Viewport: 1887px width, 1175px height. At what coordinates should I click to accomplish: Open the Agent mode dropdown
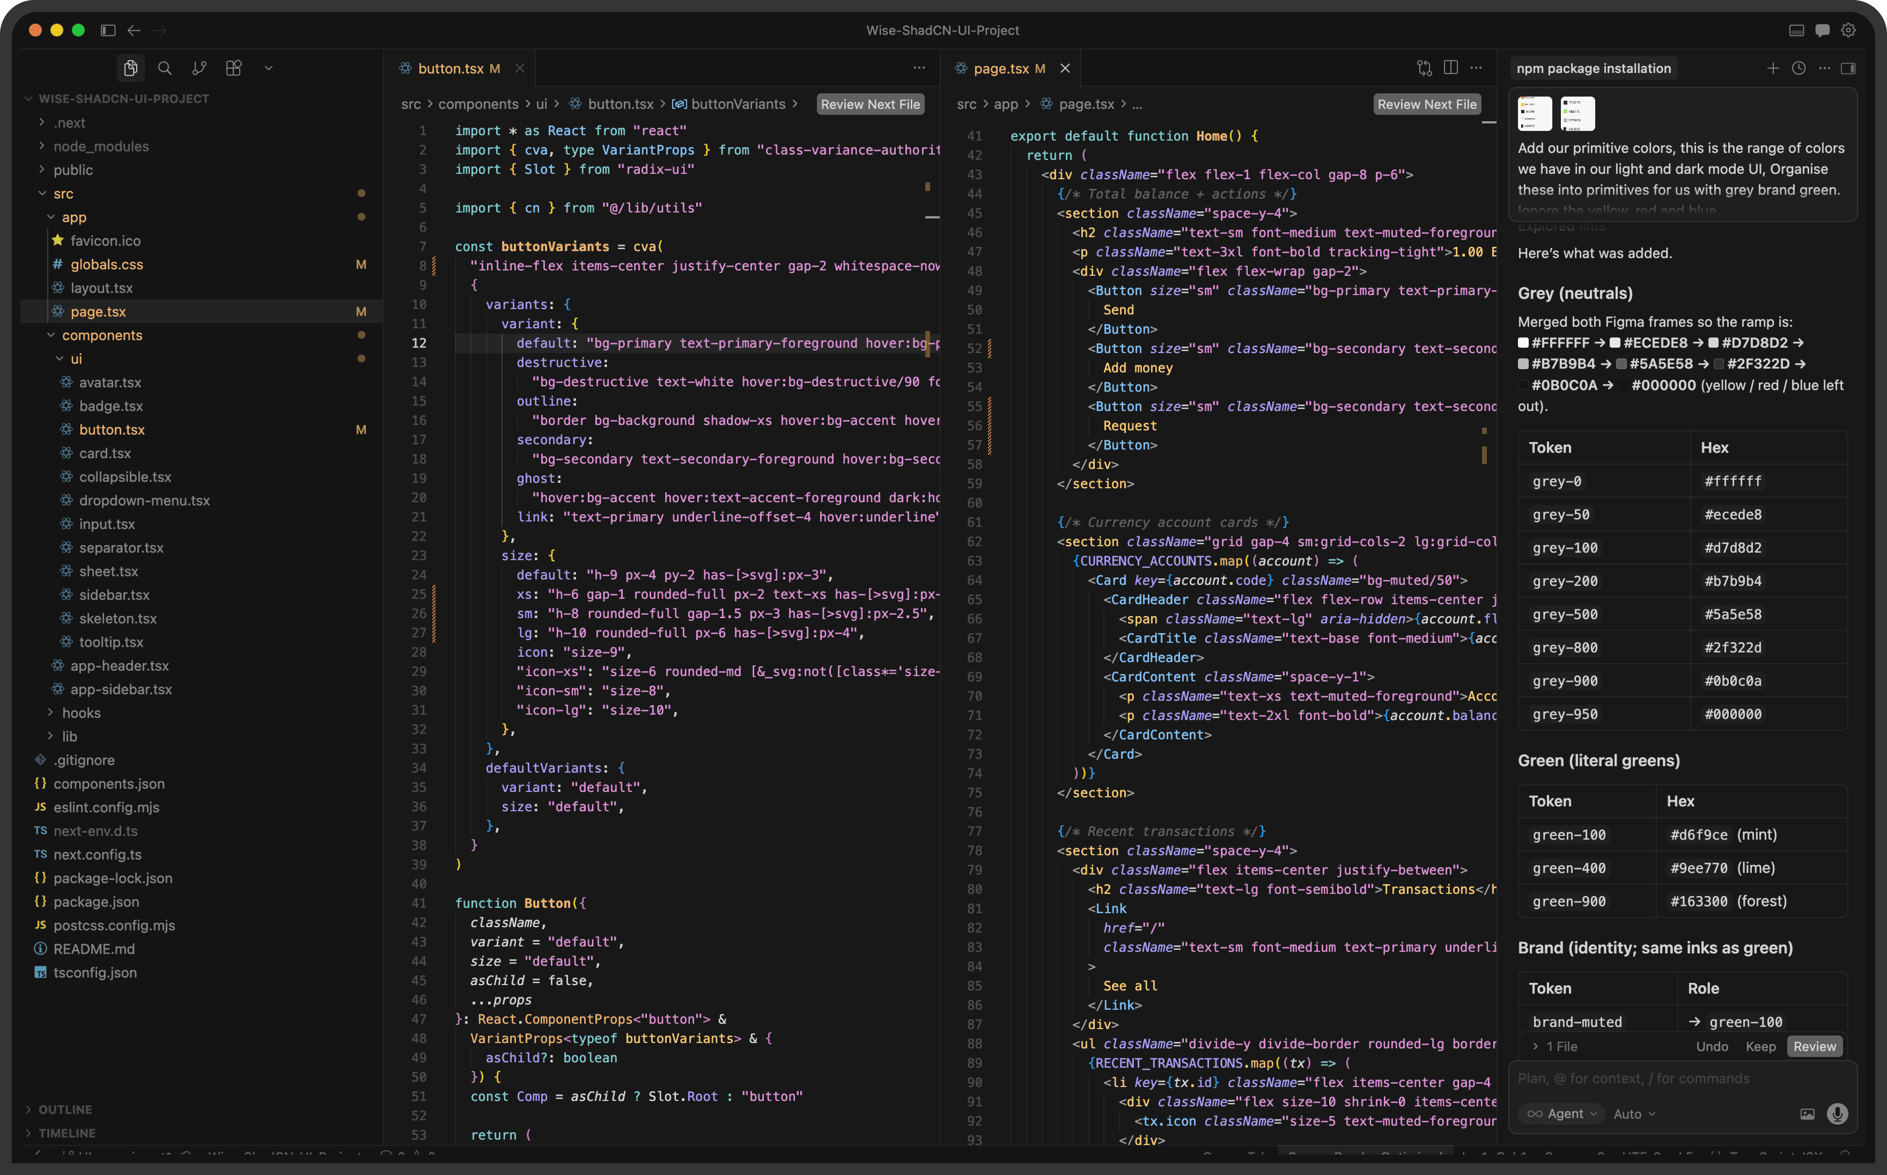[1562, 1113]
